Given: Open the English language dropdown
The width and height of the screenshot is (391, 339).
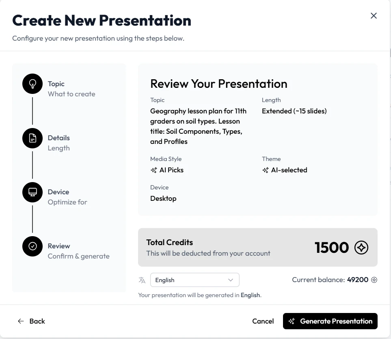Looking at the screenshot, I should (195, 280).
